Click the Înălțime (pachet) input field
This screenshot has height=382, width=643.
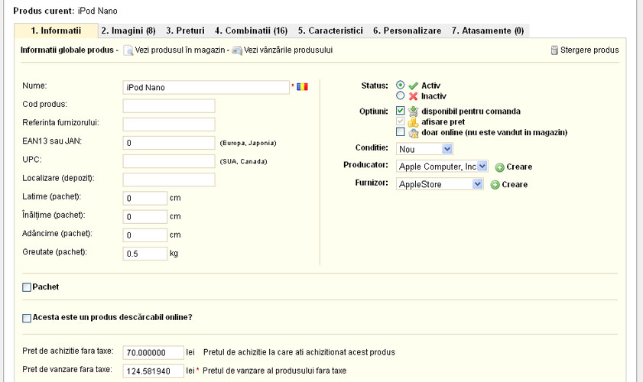click(145, 217)
